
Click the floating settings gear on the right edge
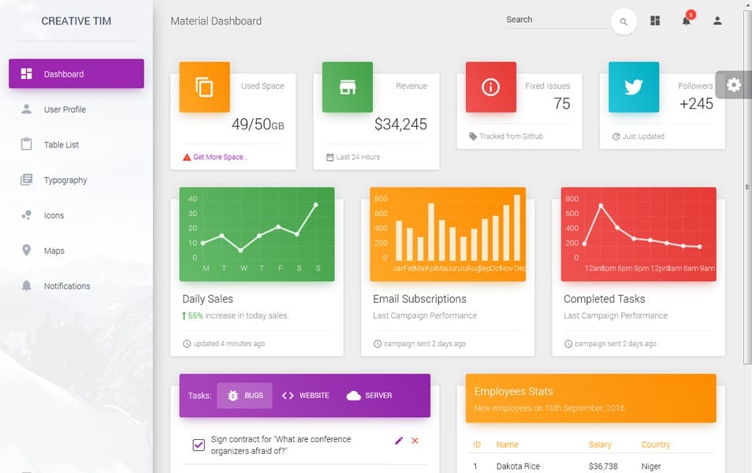734,84
